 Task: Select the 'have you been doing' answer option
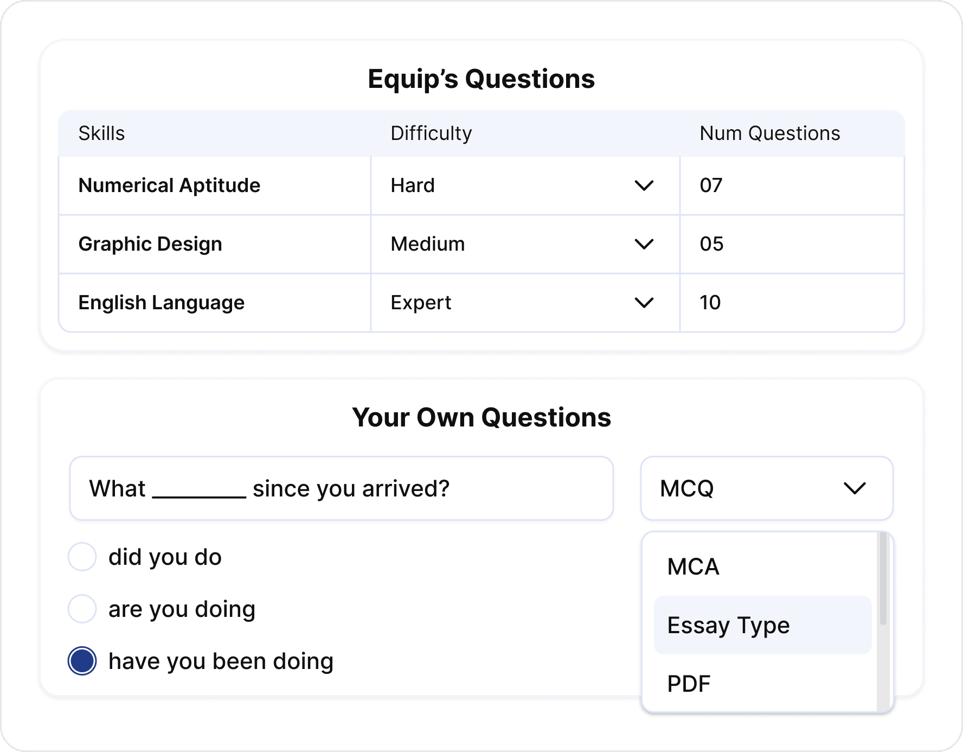point(82,660)
